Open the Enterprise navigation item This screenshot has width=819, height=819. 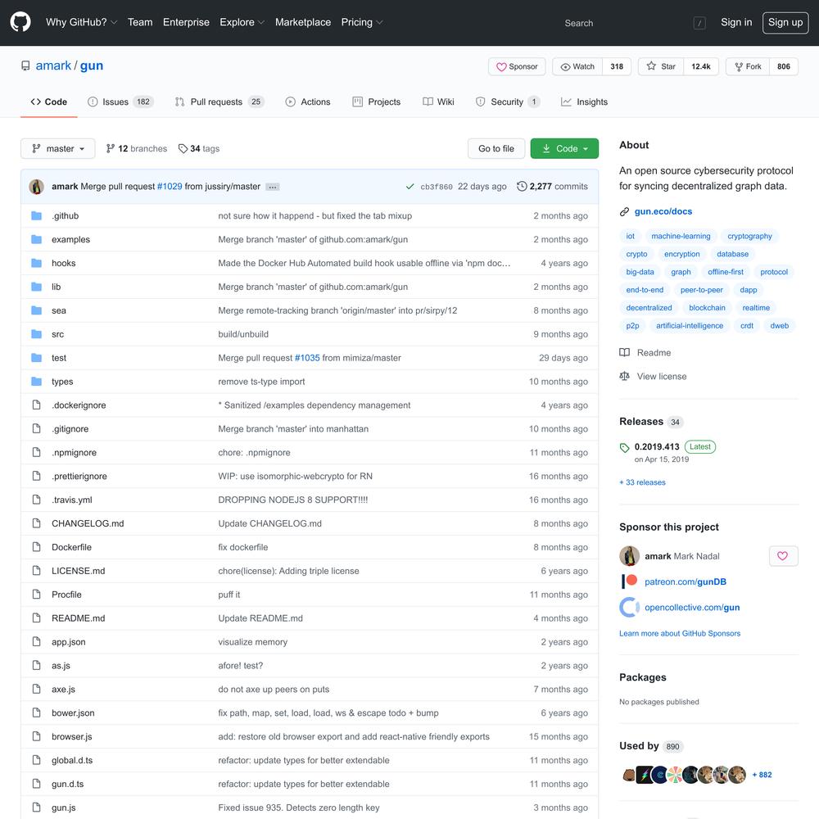[186, 22]
